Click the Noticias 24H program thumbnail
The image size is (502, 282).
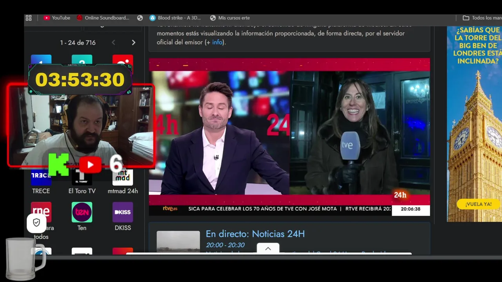(178, 242)
